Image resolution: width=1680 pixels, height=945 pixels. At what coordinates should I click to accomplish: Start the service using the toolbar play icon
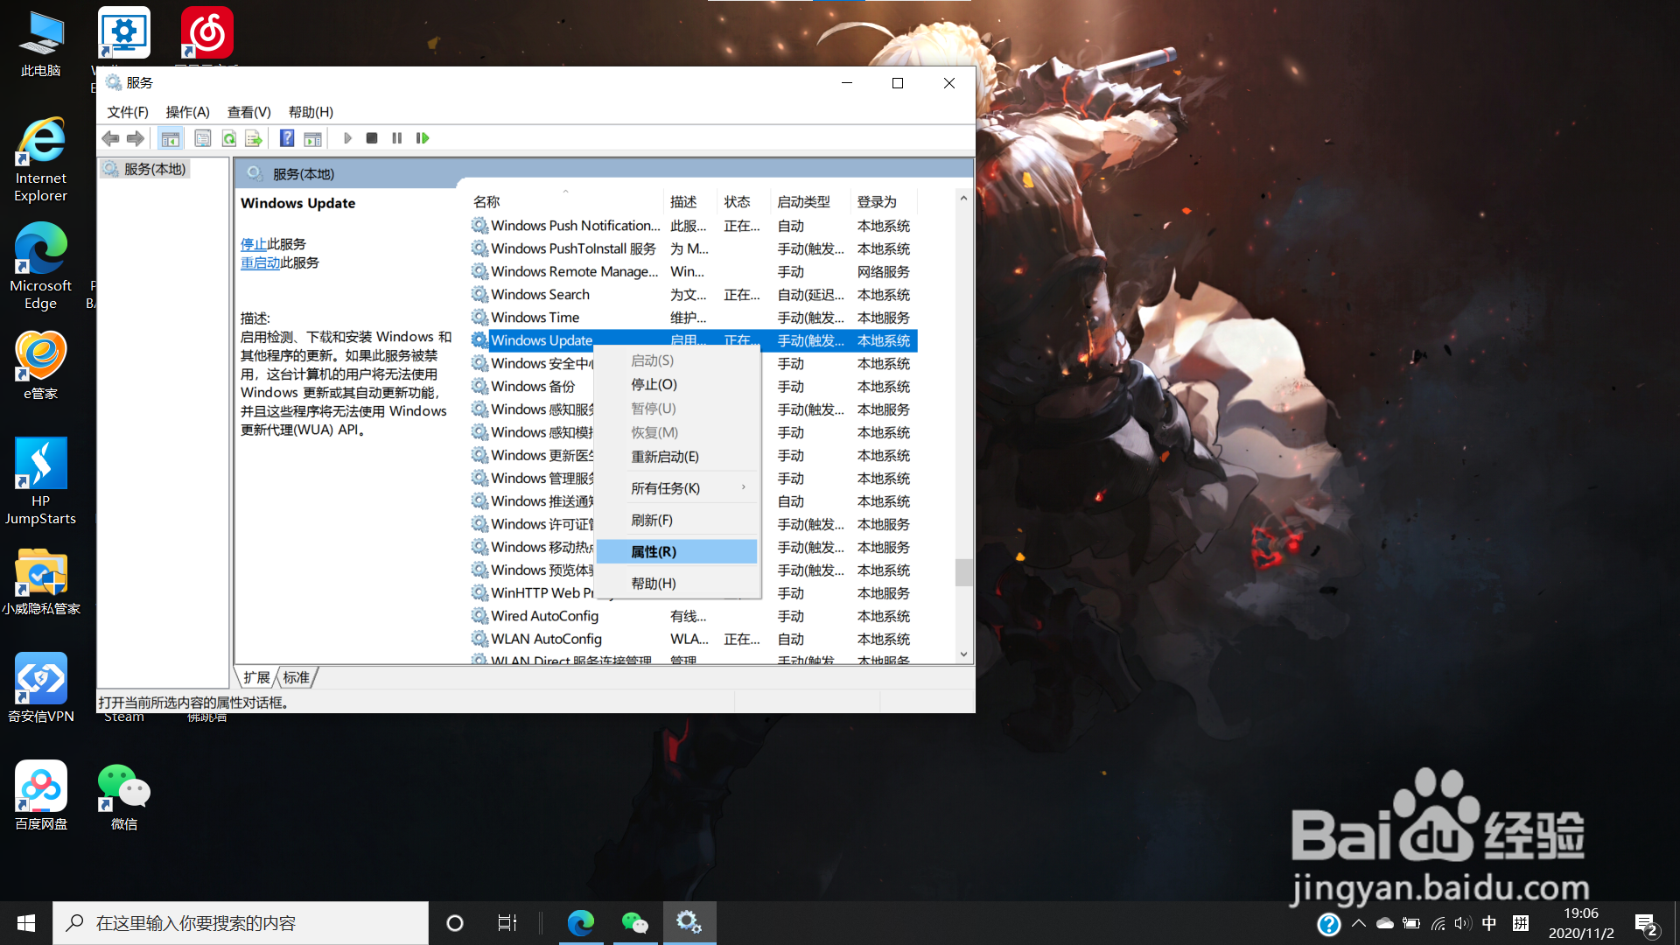click(x=348, y=137)
